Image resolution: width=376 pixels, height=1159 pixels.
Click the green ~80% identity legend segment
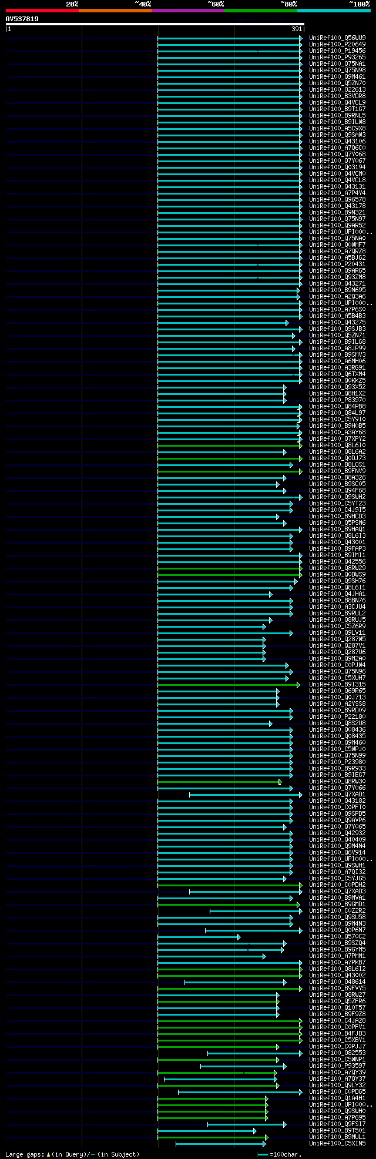(261, 11)
